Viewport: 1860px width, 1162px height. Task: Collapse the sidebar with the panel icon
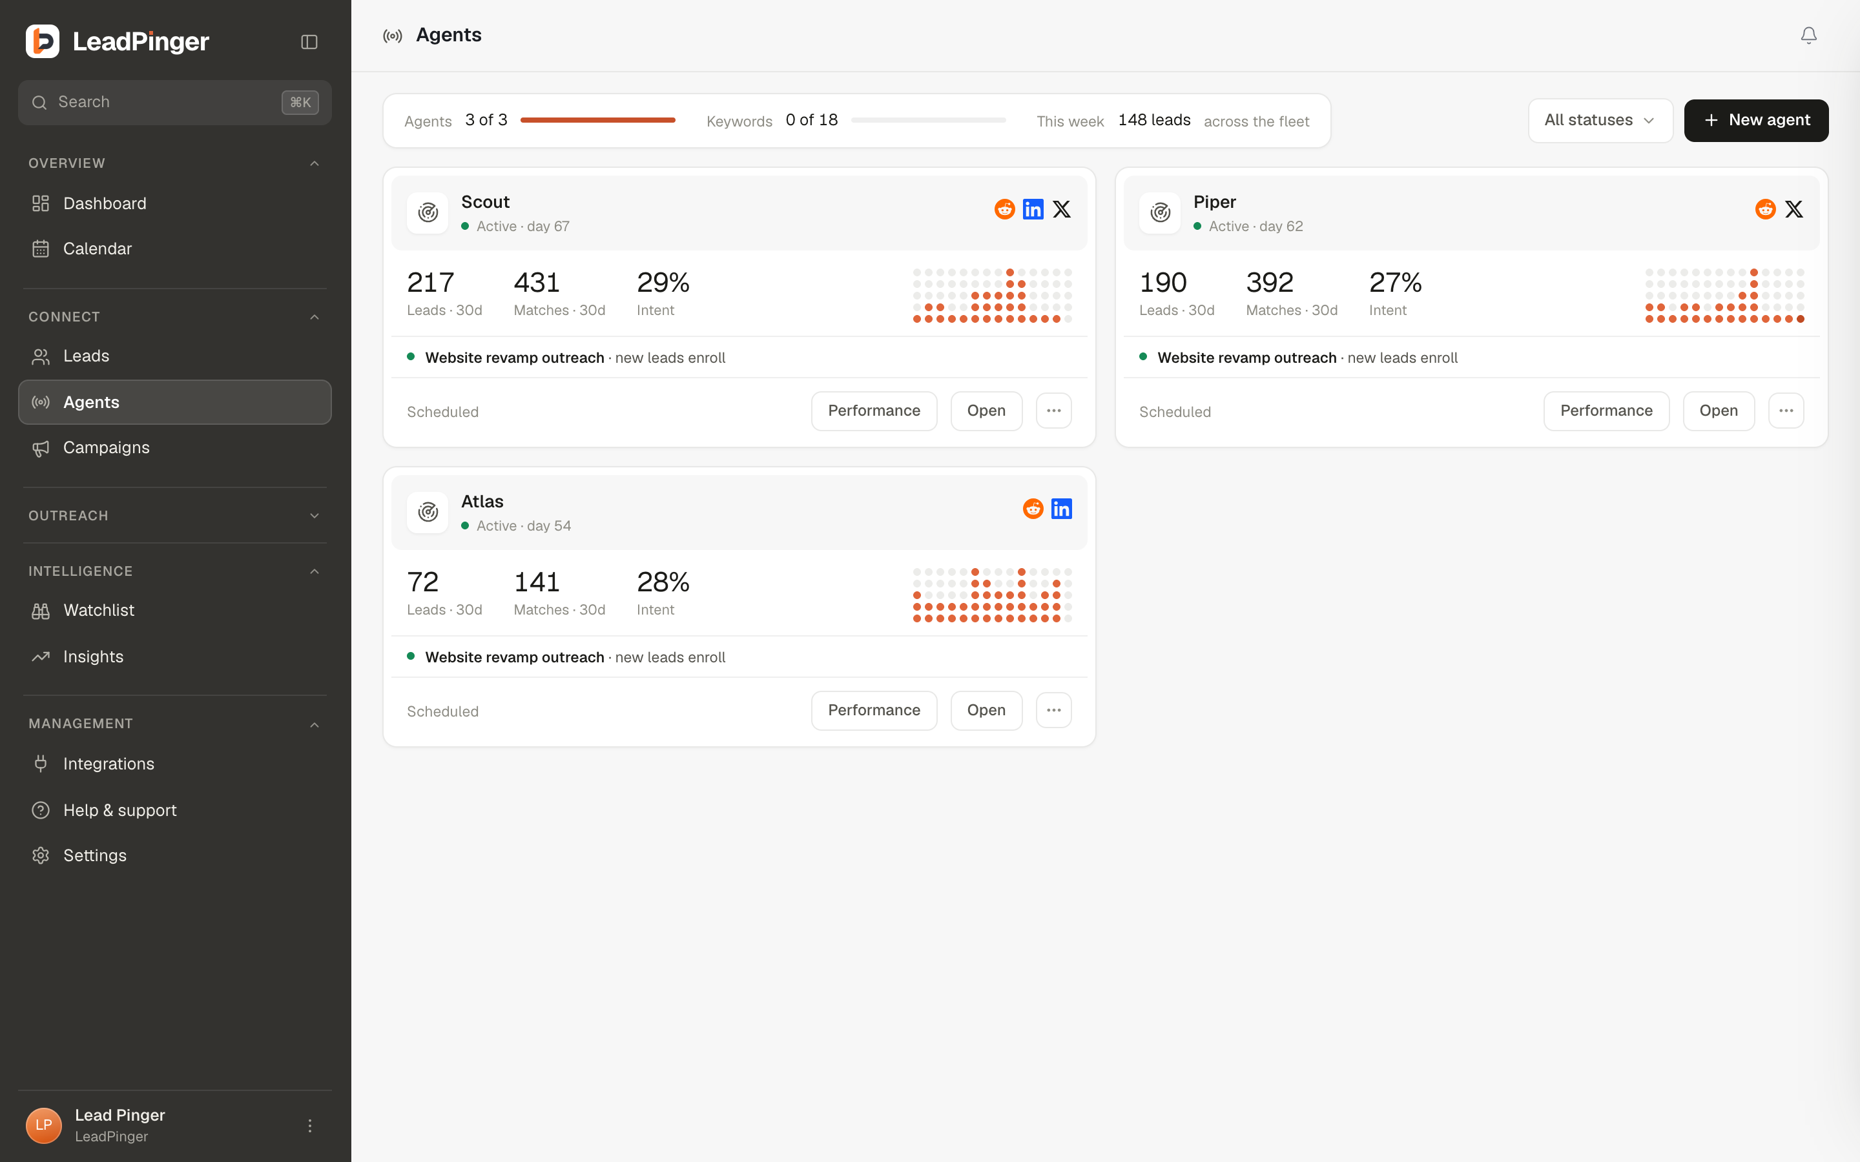(x=309, y=41)
